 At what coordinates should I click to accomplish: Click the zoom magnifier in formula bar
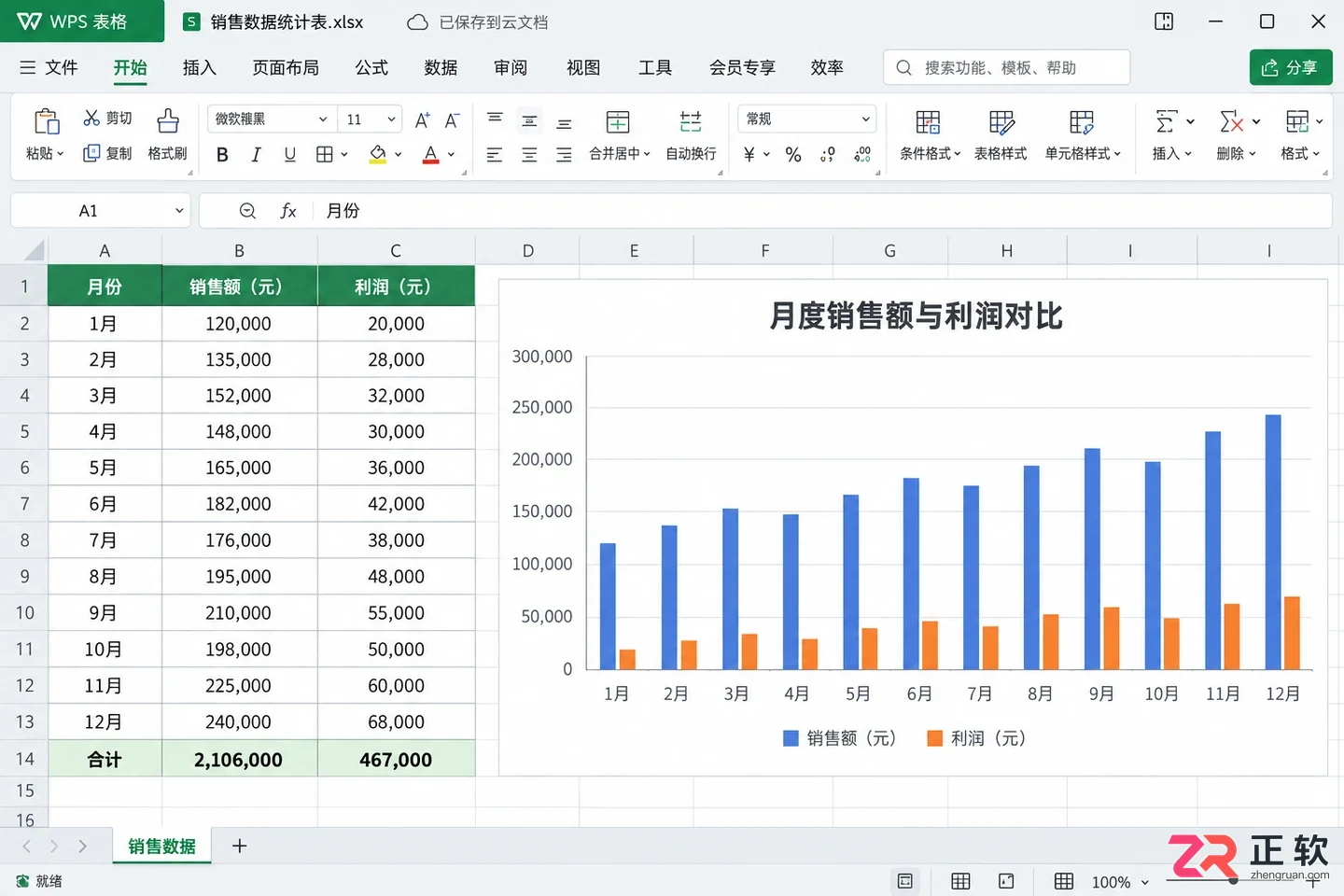[x=247, y=211]
